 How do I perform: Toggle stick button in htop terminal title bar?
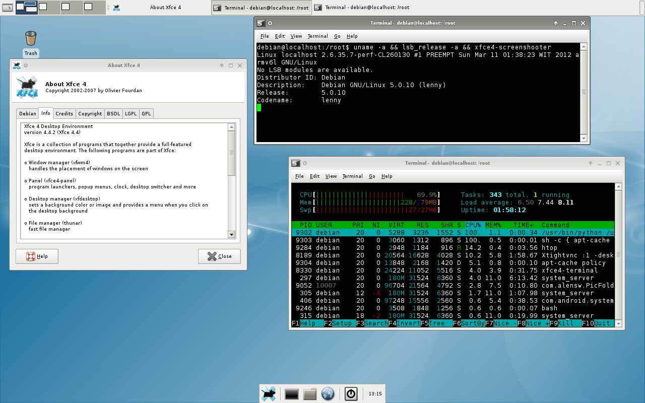pyautogui.click(x=305, y=163)
